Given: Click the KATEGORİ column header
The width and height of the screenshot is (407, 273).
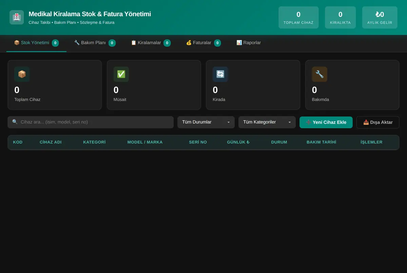Looking at the screenshot, I should (x=94, y=142).
